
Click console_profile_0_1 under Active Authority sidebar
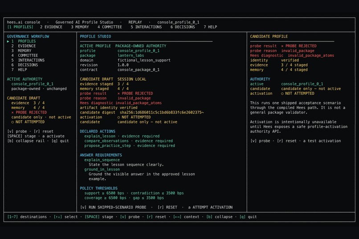pyautogui.click(x=32, y=84)
